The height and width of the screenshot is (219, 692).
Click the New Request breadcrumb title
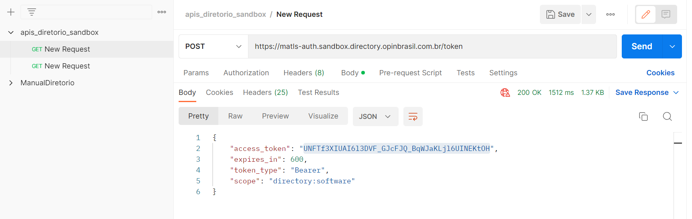coord(299,14)
